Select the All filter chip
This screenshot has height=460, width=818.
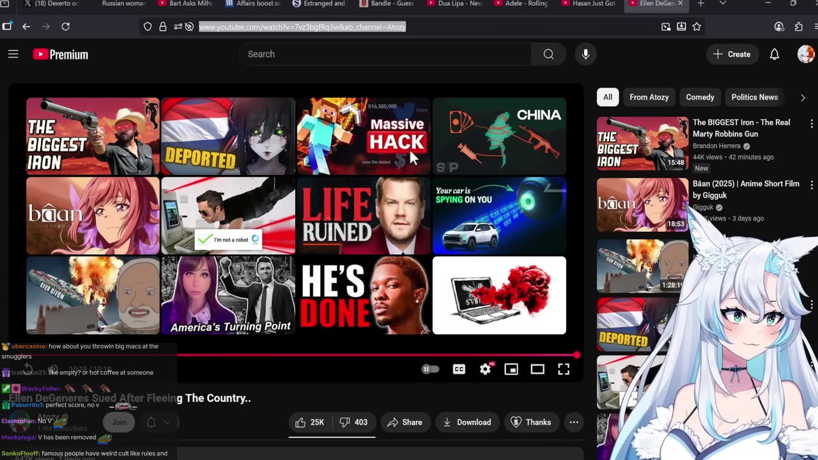[x=608, y=97]
